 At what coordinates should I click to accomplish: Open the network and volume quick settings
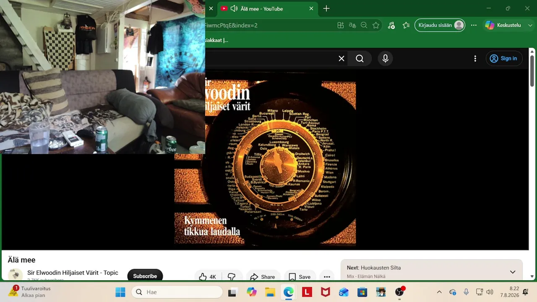(x=485, y=292)
